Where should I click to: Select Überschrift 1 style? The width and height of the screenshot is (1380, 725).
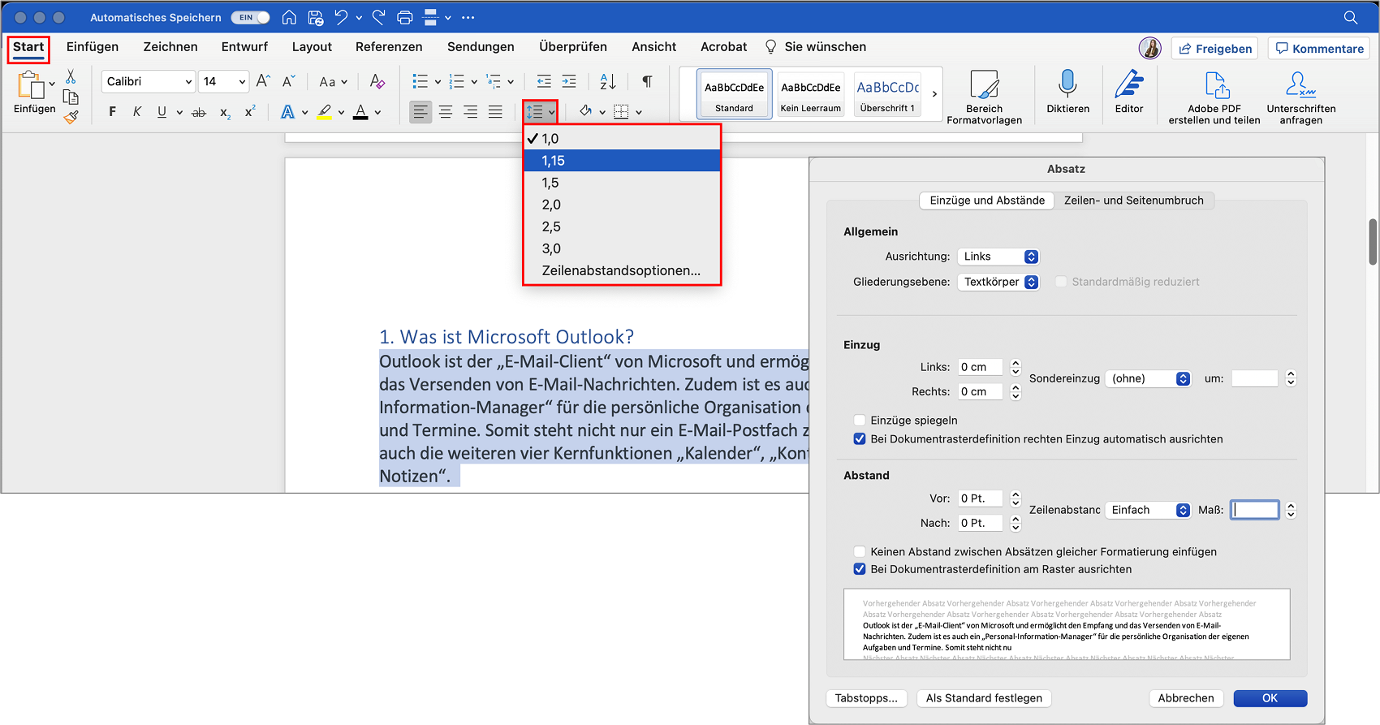[x=887, y=94]
